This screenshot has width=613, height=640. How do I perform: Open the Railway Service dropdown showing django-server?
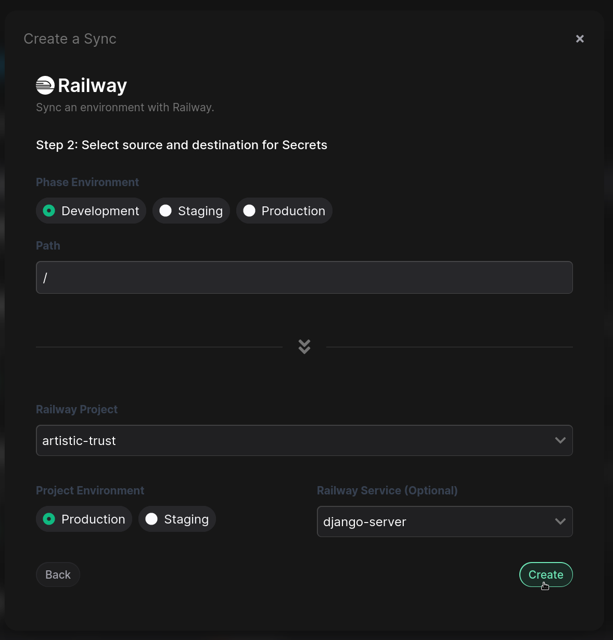point(444,521)
